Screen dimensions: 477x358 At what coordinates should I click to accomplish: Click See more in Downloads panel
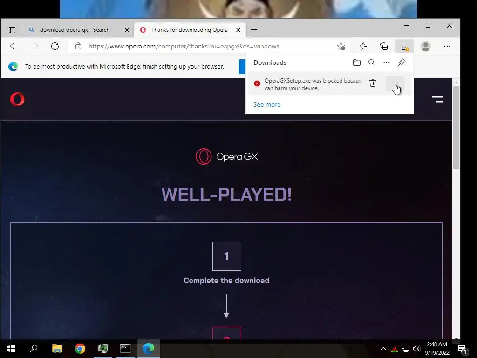(x=267, y=104)
